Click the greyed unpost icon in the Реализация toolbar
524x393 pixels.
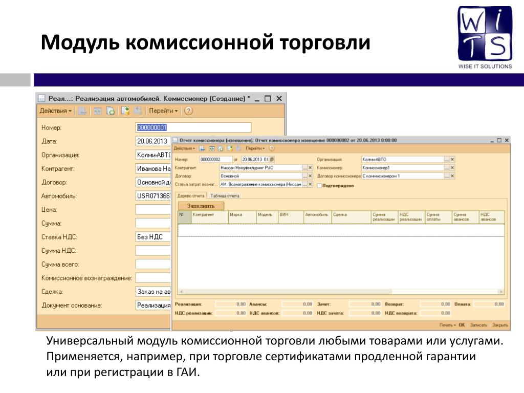(138, 111)
